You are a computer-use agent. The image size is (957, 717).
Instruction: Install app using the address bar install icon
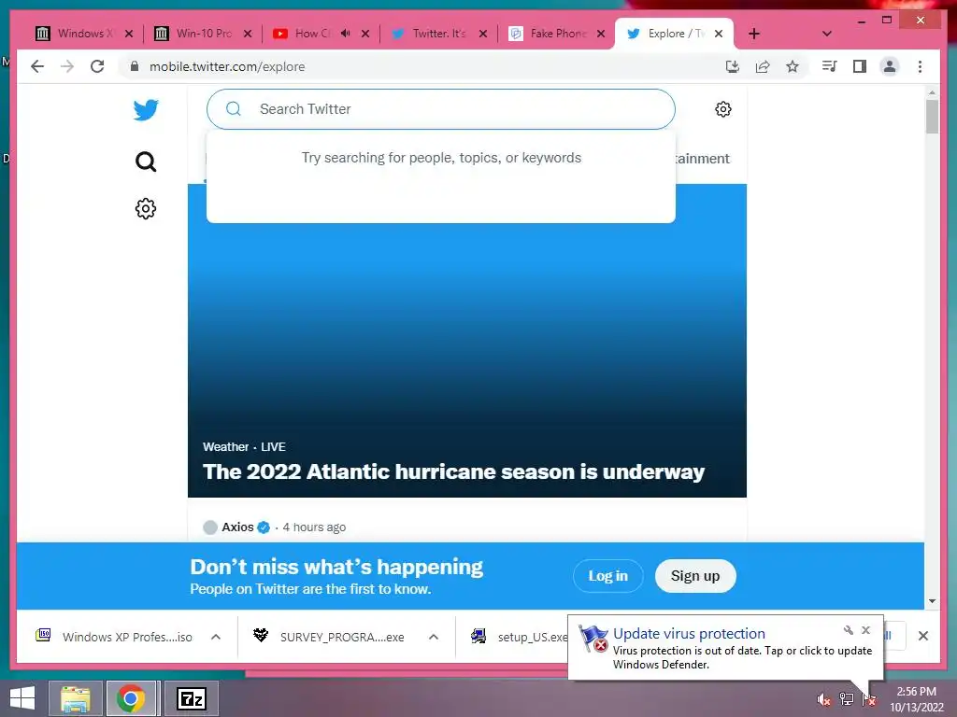(x=733, y=66)
